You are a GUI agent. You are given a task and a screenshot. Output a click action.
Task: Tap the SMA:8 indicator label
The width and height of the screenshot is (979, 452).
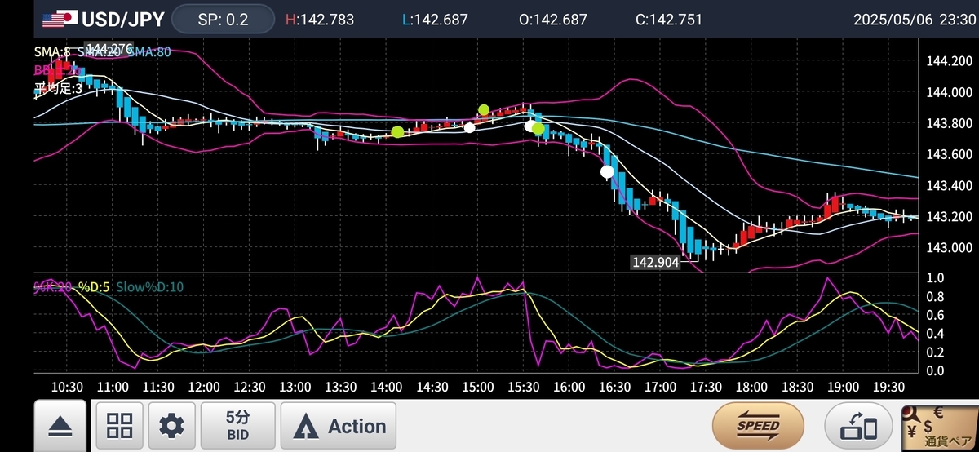[x=53, y=52]
